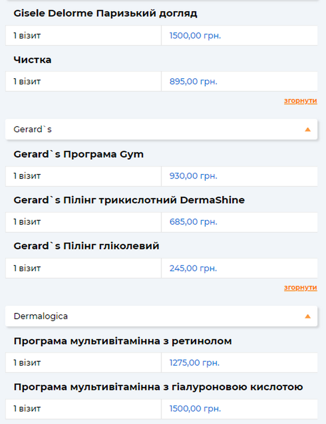Image resolution: width=326 pixels, height=424 pixels.
Task: Pick the 685,00 грн. DermaShine peeling price
Action: pos(193,222)
